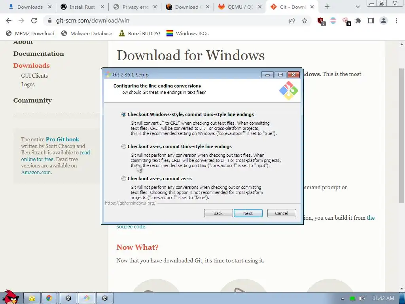Select Checkout Windows-style, commit Unix-style radio button
Image resolution: width=405 pixels, height=304 pixels.
[x=124, y=114]
